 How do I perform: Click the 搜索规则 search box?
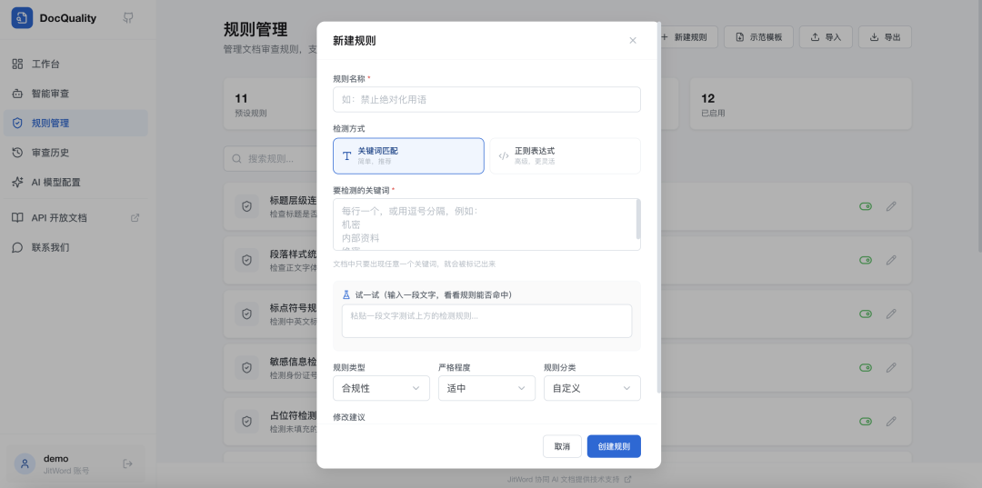click(271, 158)
